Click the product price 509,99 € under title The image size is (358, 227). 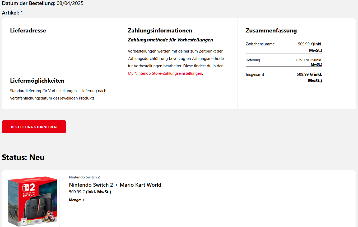[77, 192]
